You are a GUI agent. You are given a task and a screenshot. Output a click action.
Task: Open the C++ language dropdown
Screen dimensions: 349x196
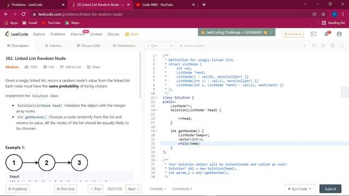(160, 46)
